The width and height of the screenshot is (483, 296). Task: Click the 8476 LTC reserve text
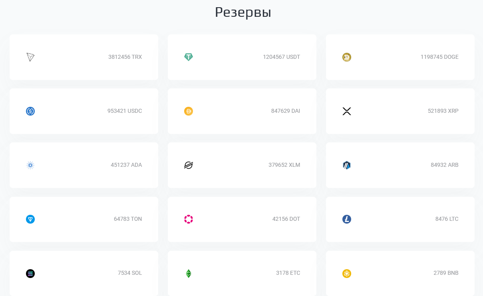pos(447,219)
